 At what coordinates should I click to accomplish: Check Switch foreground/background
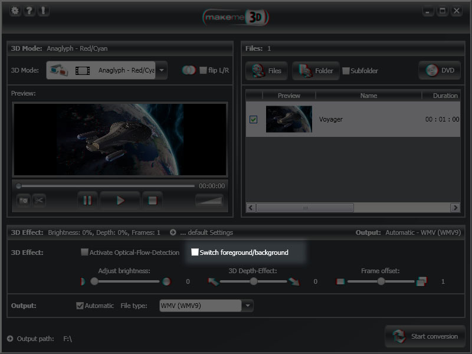coord(195,252)
